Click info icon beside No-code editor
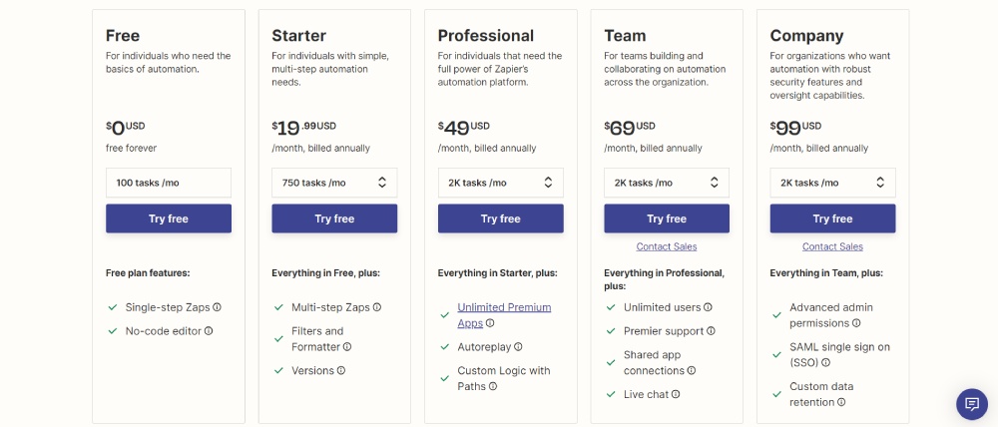 click(209, 331)
